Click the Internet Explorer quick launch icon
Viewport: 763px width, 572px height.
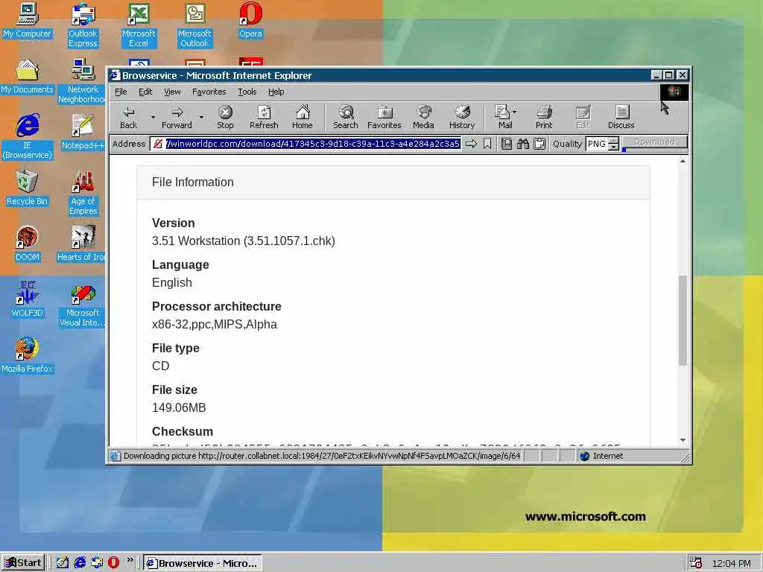(x=80, y=563)
